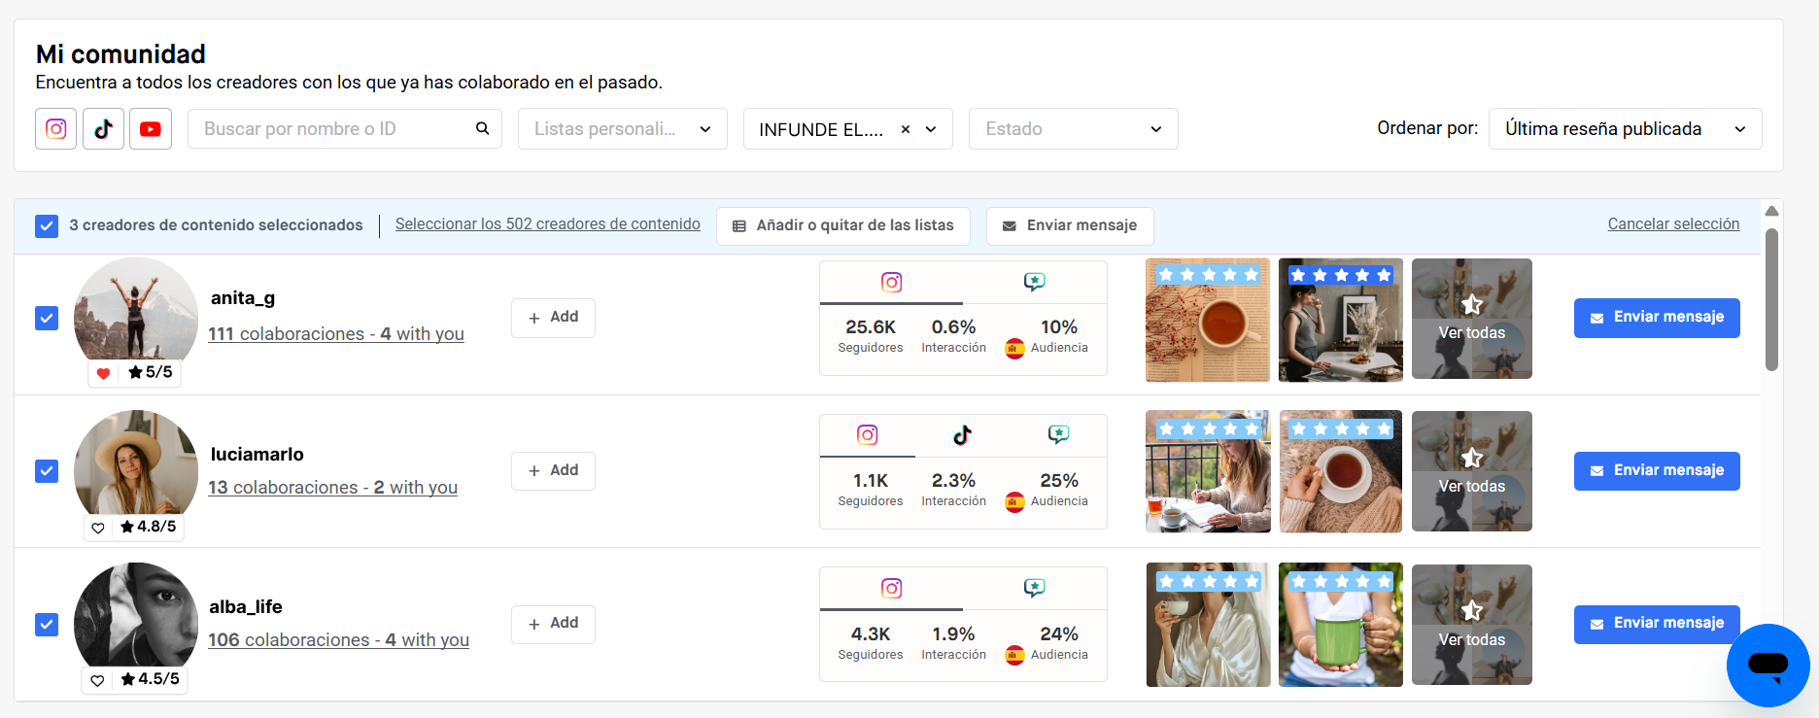Open the Instagram stats tab for anita_g

click(x=892, y=283)
